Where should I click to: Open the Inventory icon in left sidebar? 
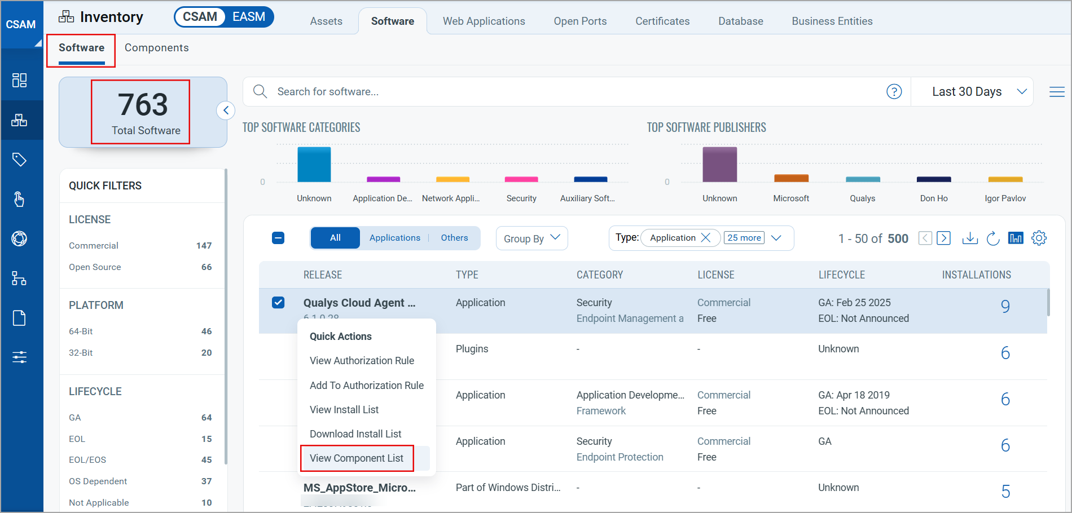tap(20, 120)
